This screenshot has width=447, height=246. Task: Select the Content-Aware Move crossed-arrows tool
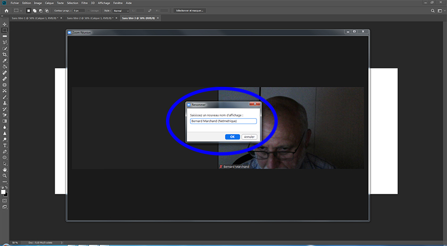point(5,91)
